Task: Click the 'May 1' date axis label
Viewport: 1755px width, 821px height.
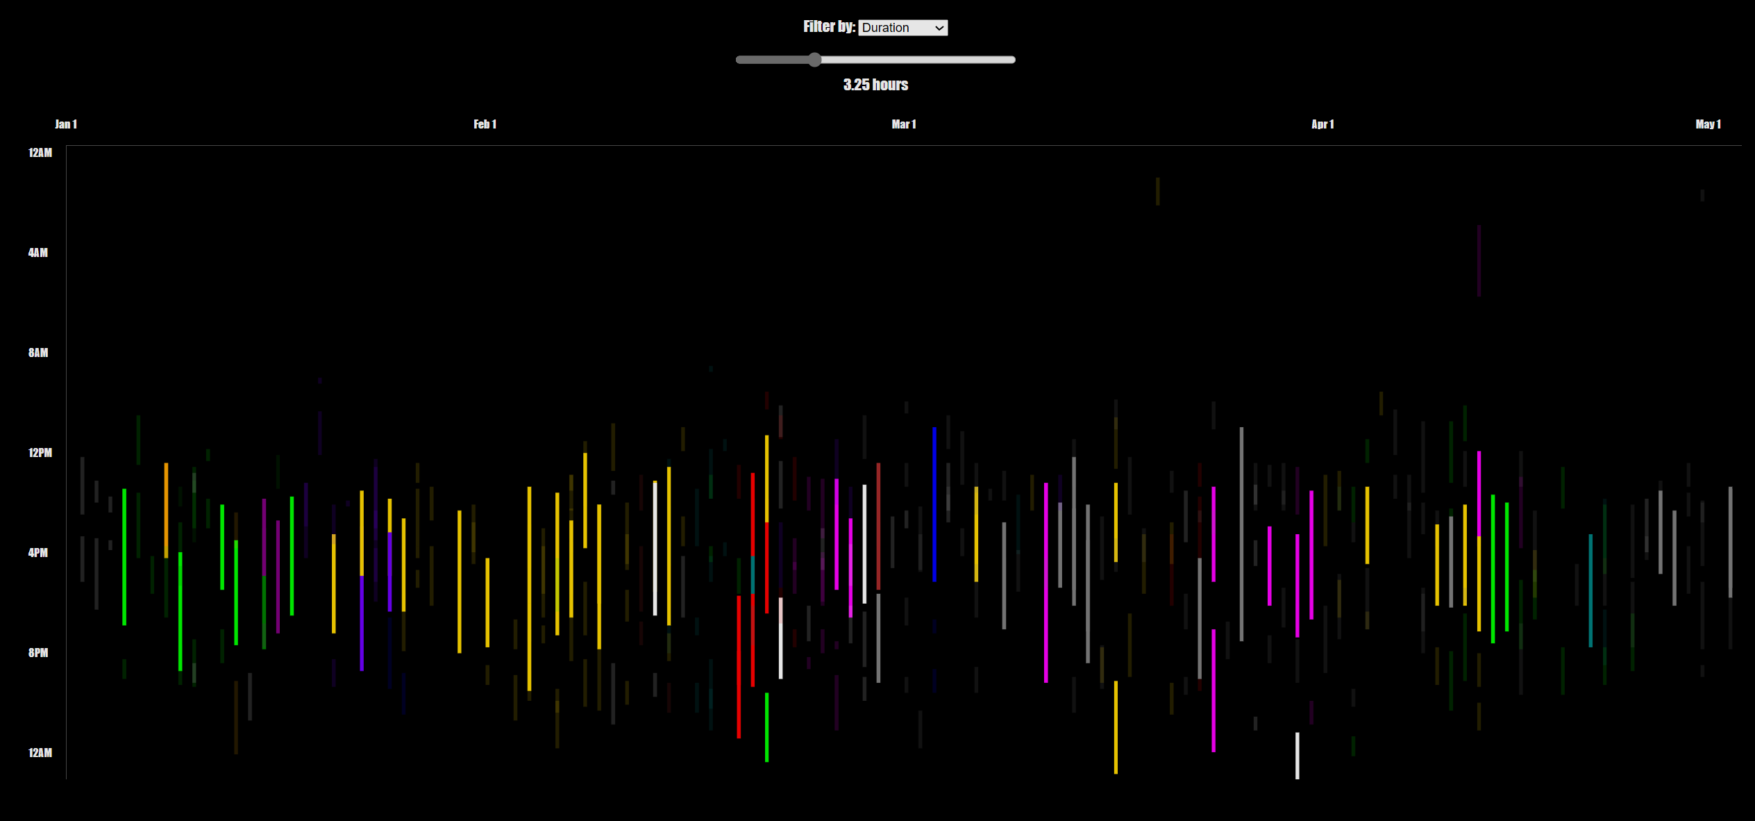Action: 1708,124
